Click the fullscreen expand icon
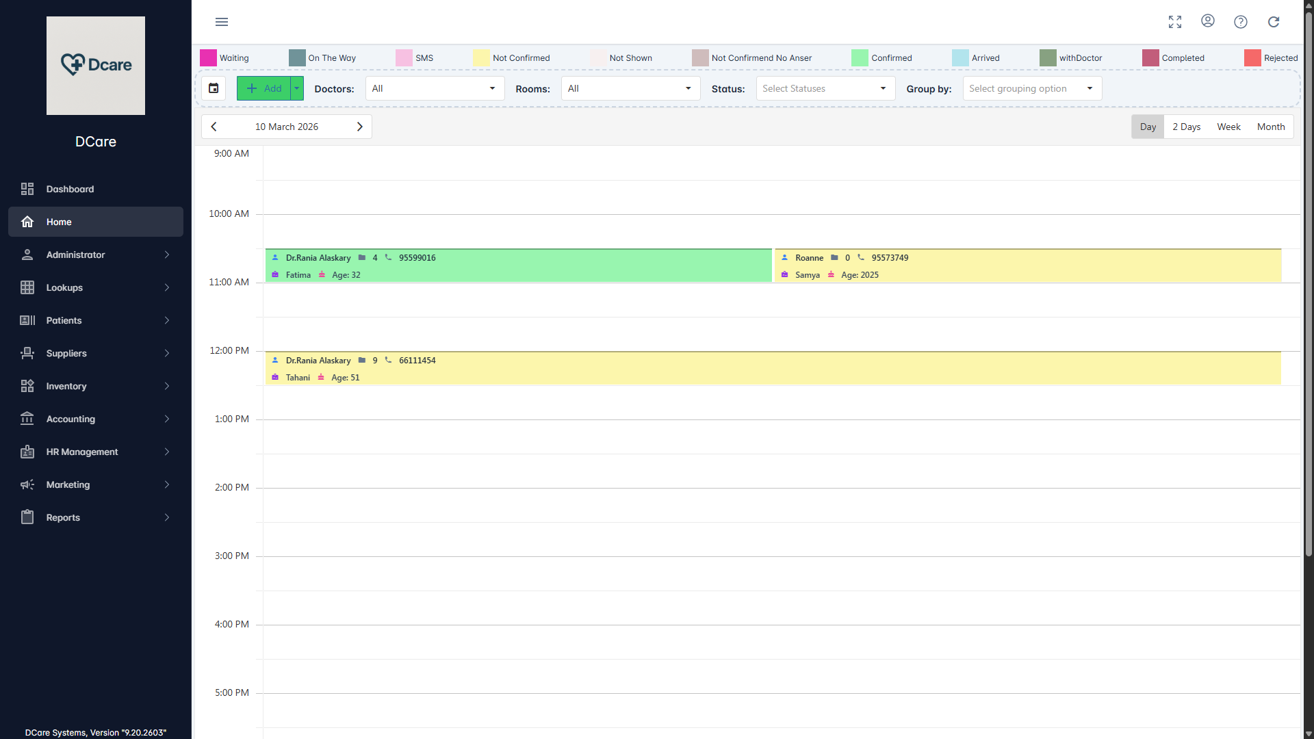Image resolution: width=1314 pixels, height=739 pixels. (x=1174, y=21)
